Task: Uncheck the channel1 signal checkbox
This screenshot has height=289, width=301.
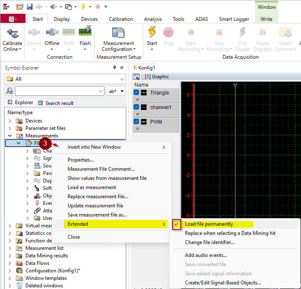Action: coord(136,107)
